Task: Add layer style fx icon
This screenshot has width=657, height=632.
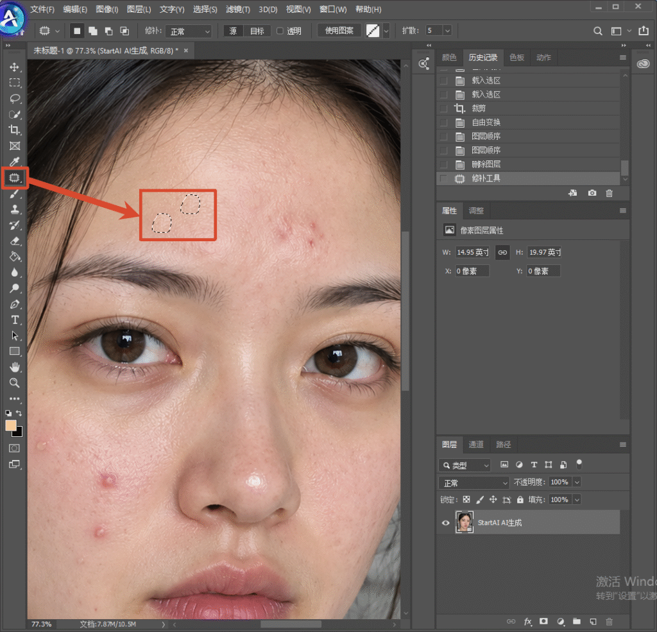Action: [527, 622]
